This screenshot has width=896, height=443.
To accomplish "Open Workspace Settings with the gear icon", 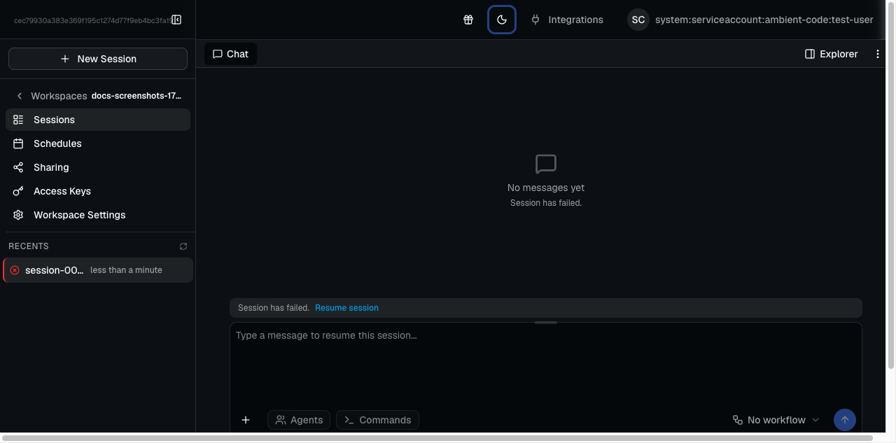I will [x=18, y=214].
